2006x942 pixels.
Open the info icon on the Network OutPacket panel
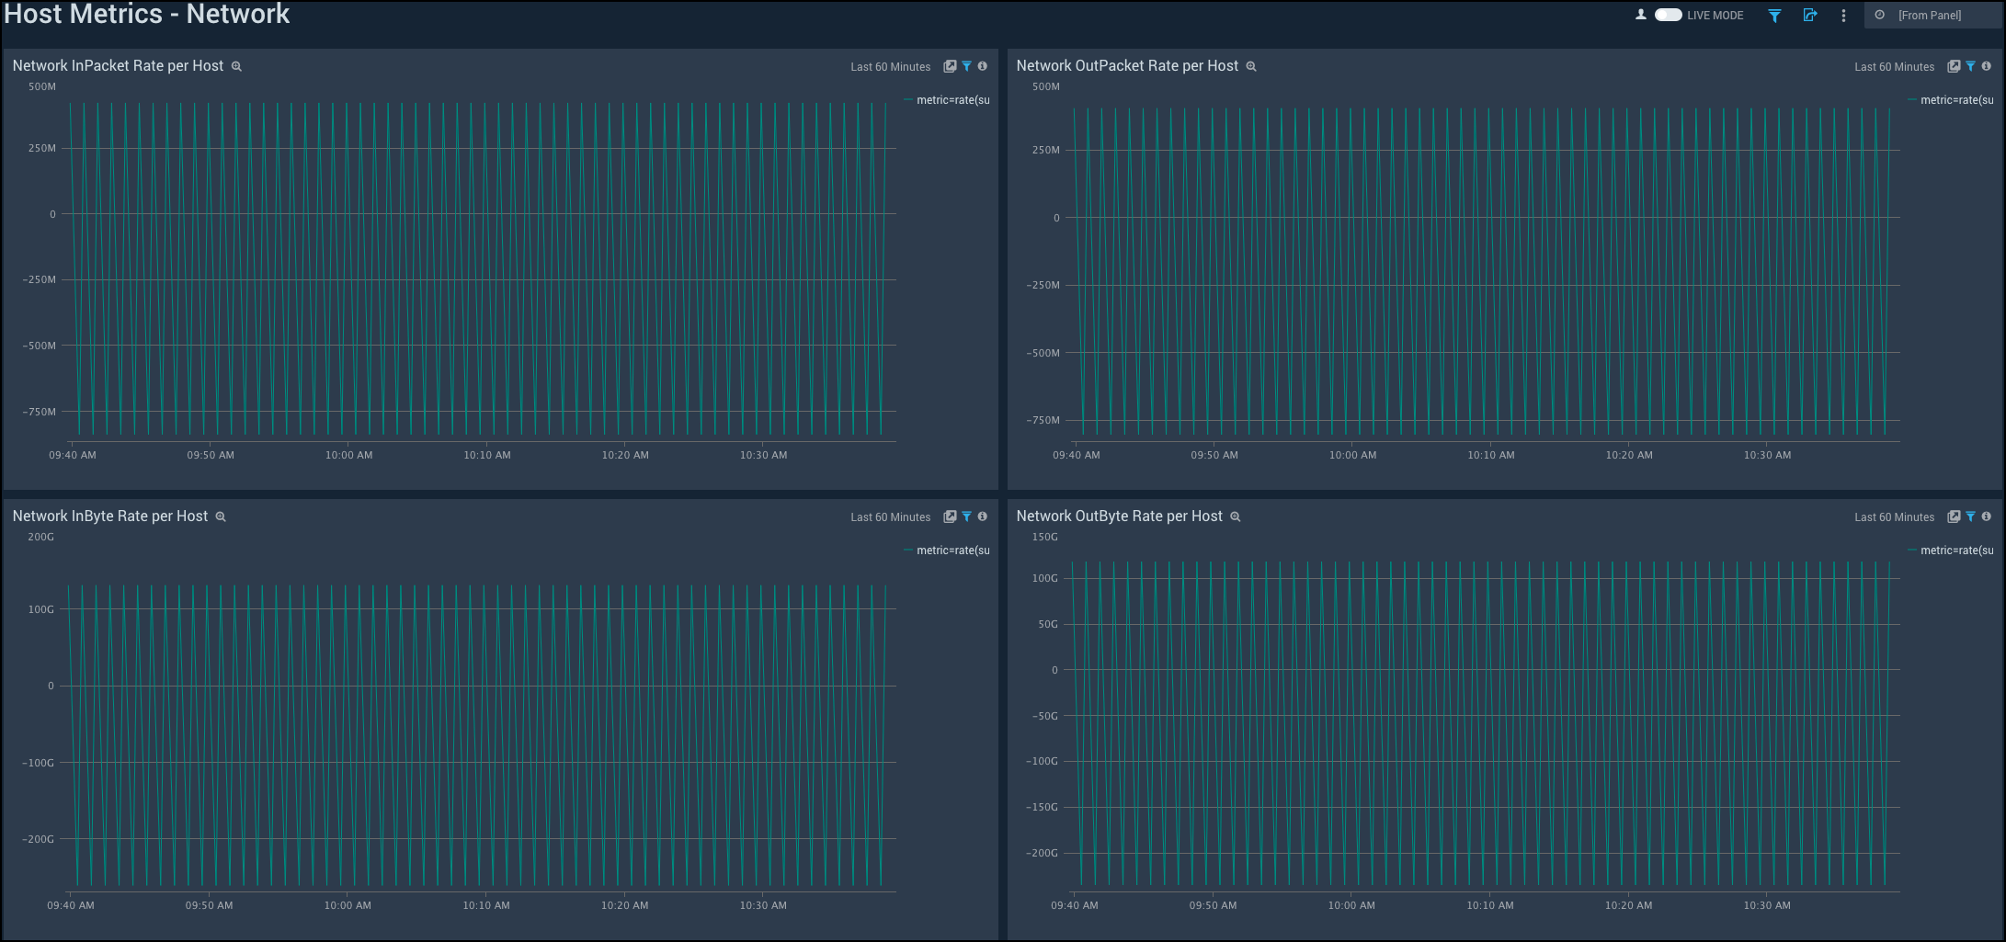pyautogui.click(x=1985, y=65)
